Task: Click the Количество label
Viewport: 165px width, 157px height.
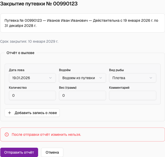Action: [x=18, y=88]
